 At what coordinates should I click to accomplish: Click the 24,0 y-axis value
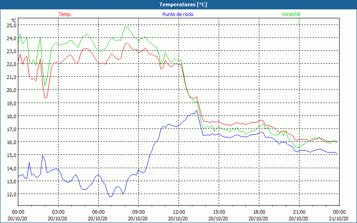[x=12, y=38]
